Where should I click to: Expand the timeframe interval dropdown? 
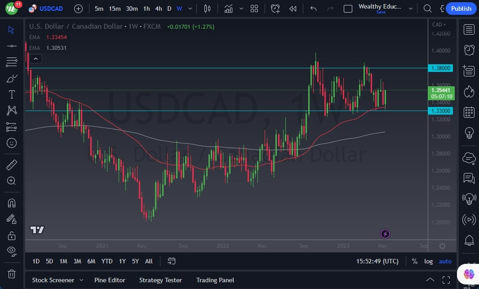(x=190, y=8)
